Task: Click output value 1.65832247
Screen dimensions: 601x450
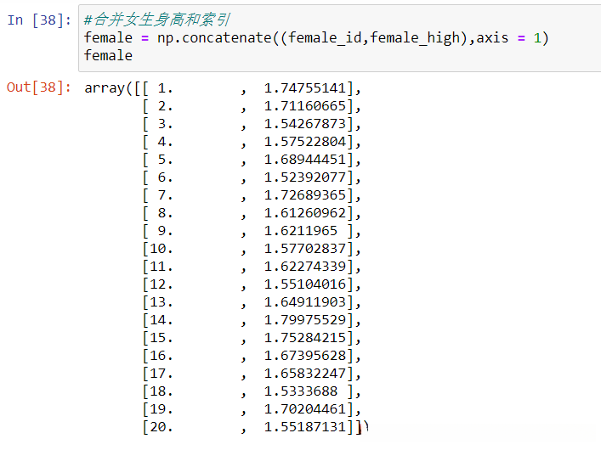Action: [x=304, y=374]
